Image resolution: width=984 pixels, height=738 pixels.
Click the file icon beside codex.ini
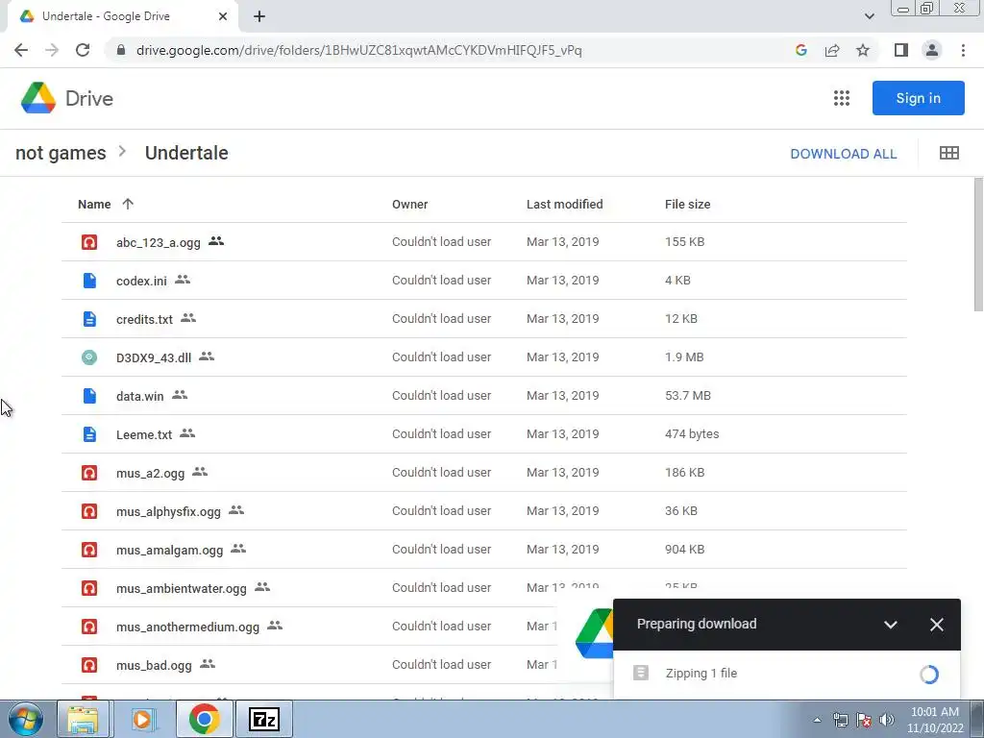[89, 281]
